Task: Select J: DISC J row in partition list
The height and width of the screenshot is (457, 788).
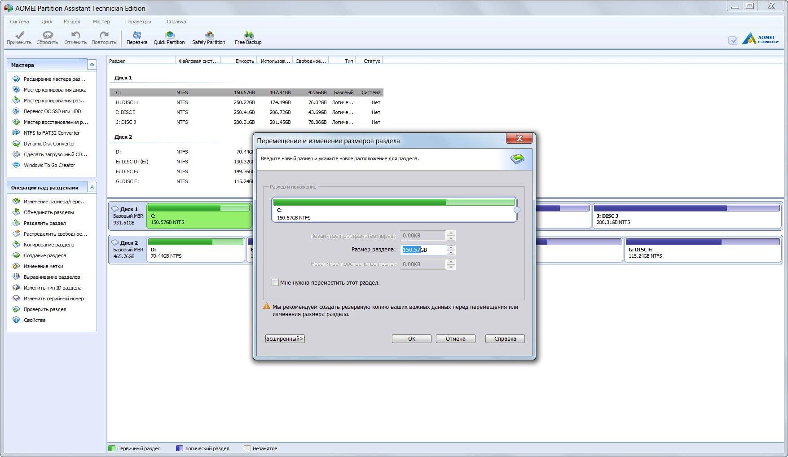Action: [x=246, y=122]
